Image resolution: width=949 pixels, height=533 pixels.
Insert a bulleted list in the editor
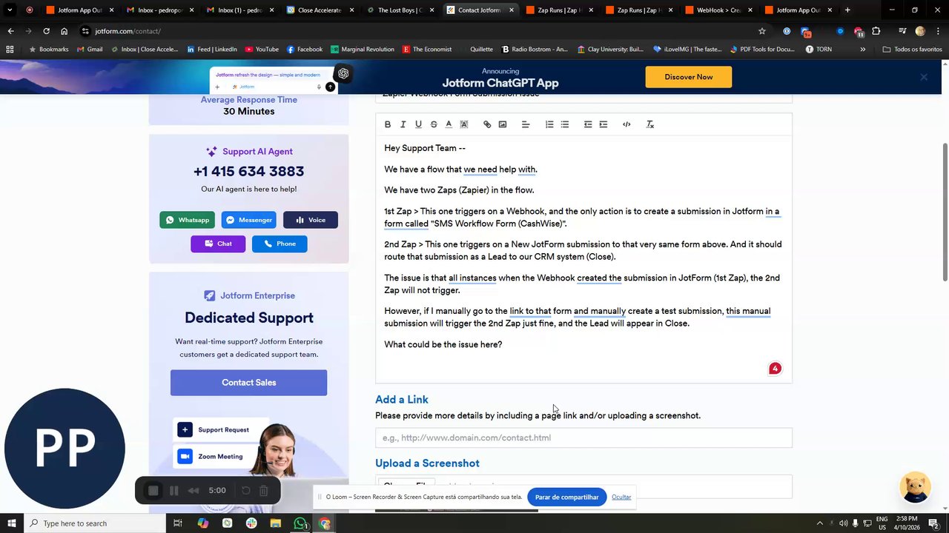tap(565, 124)
